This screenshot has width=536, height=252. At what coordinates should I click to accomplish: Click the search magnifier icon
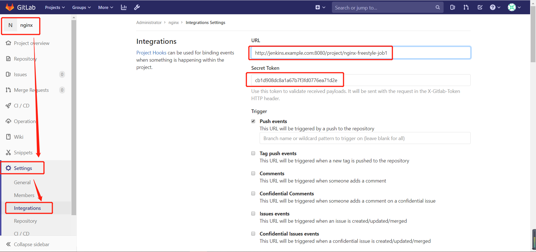[437, 8]
